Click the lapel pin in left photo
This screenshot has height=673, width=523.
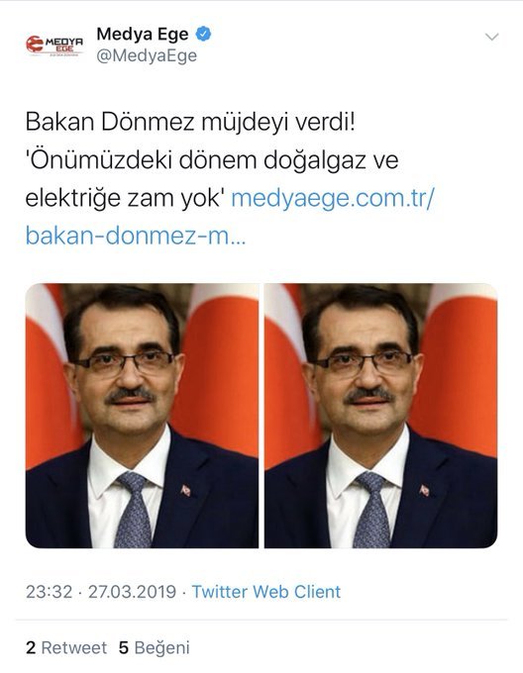185,490
